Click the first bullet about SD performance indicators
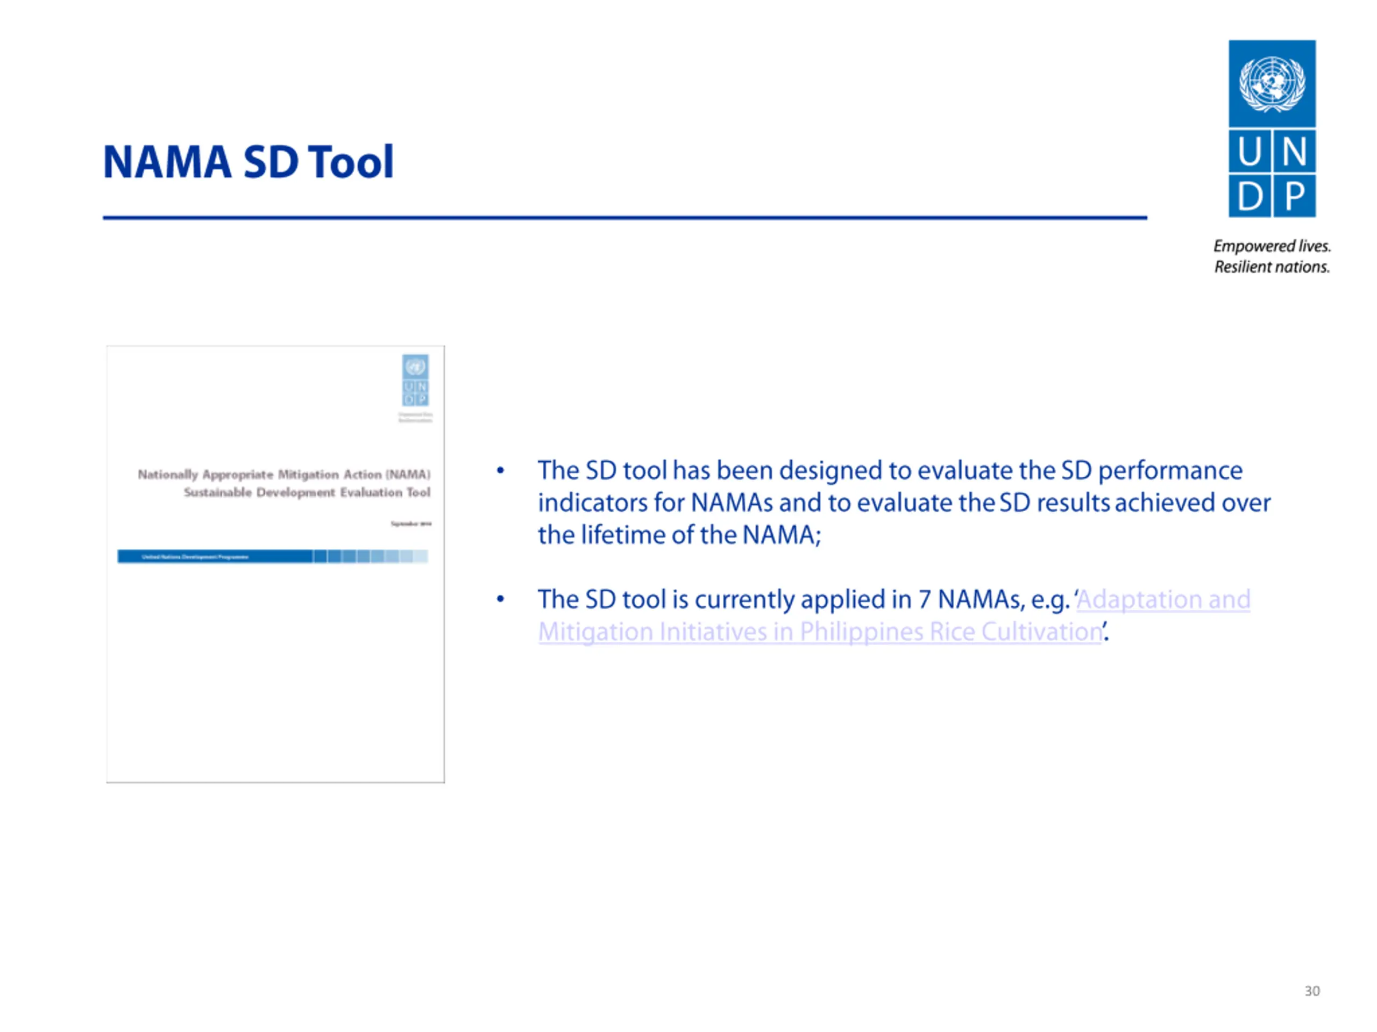Viewport: 1377px width, 1032px height. coord(904,503)
